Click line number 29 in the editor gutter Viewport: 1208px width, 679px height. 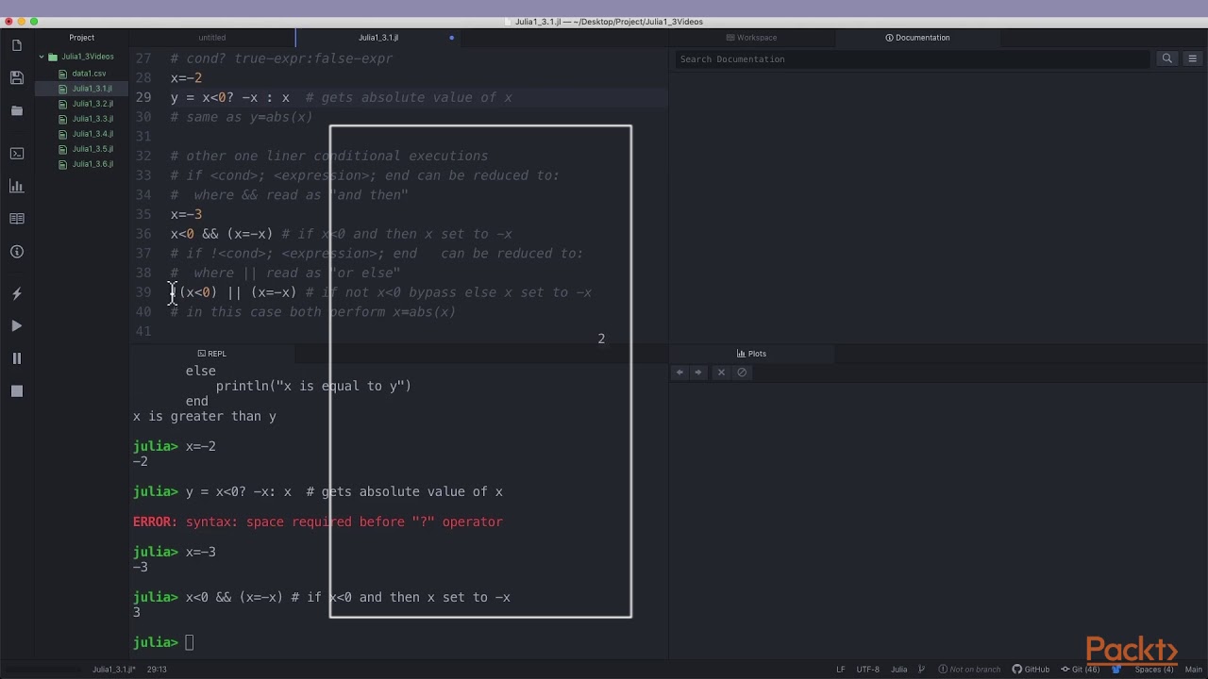tap(143, 97)
